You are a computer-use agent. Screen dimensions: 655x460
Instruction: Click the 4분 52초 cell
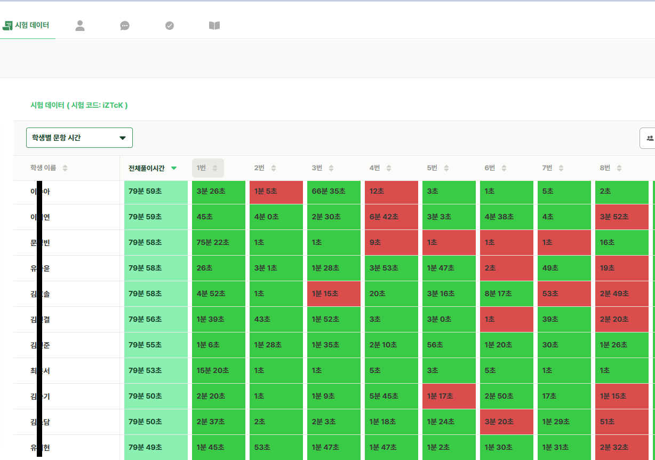coord(219,294)
